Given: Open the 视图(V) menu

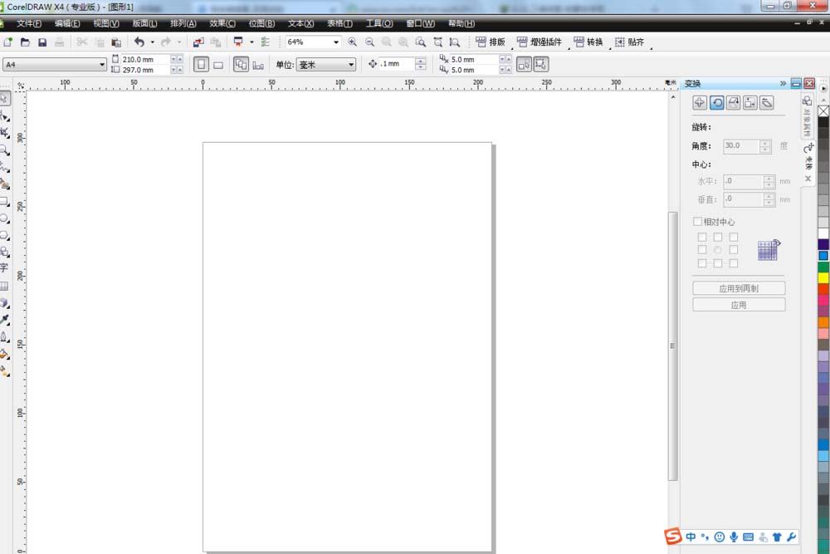Looking at the screenshot, I should 106,23.
